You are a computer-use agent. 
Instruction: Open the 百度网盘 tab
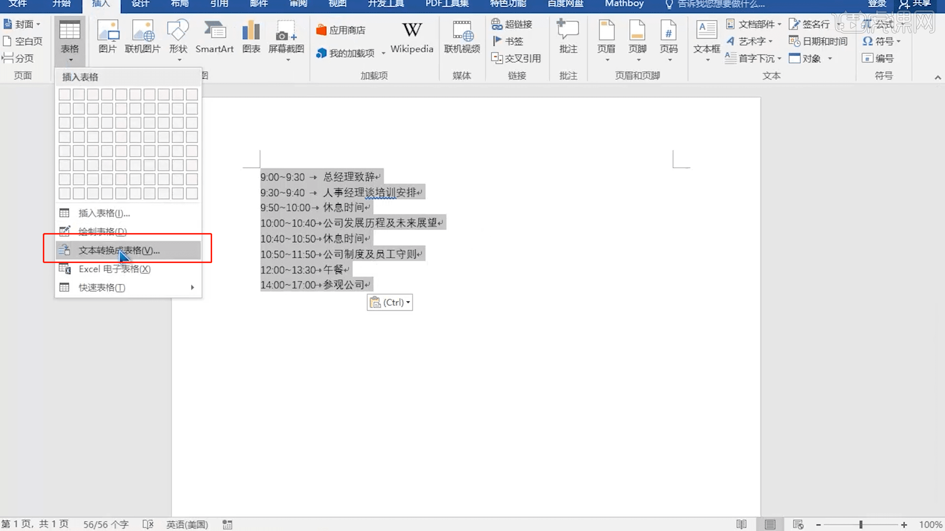pyautogui.click(x=566, y=4)
